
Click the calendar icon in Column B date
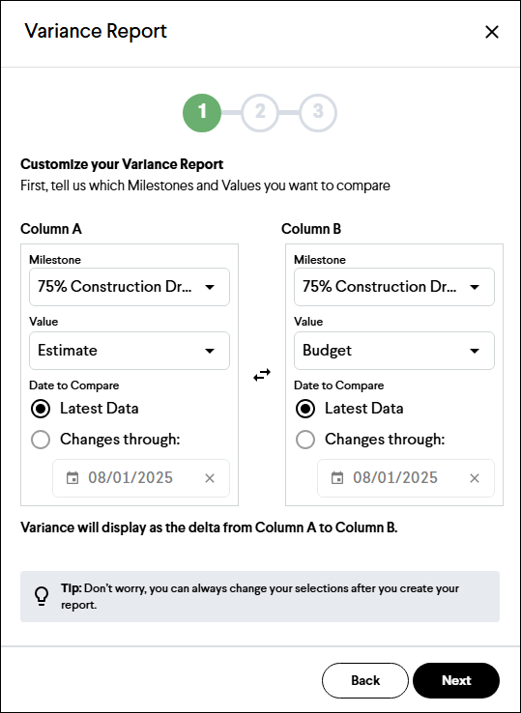tap(337, 478)
